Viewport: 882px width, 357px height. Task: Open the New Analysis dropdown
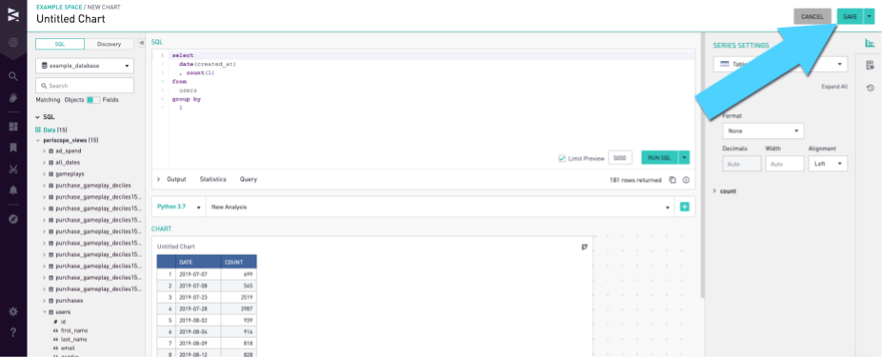[x=440, y=207]
